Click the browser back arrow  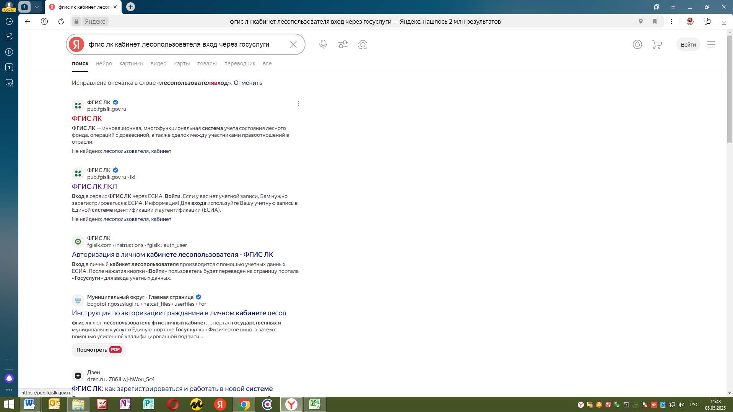28,21
